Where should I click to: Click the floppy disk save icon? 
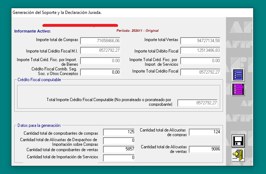[238, 141]
